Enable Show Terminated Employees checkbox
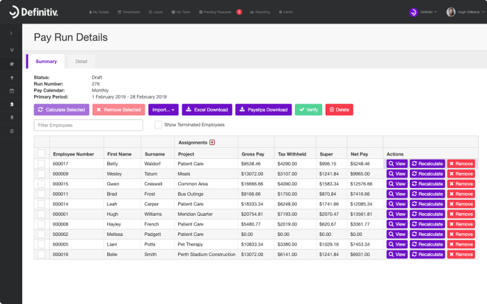The image size is (487, 304). 159,124
